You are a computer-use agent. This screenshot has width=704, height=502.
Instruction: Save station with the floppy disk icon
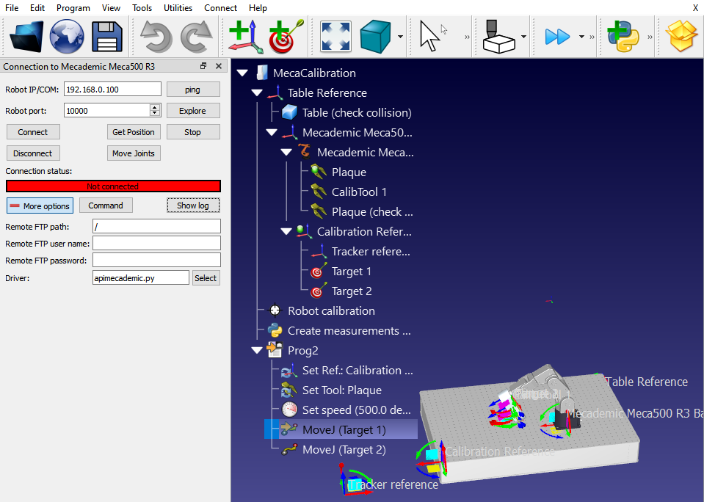(107, 37)
